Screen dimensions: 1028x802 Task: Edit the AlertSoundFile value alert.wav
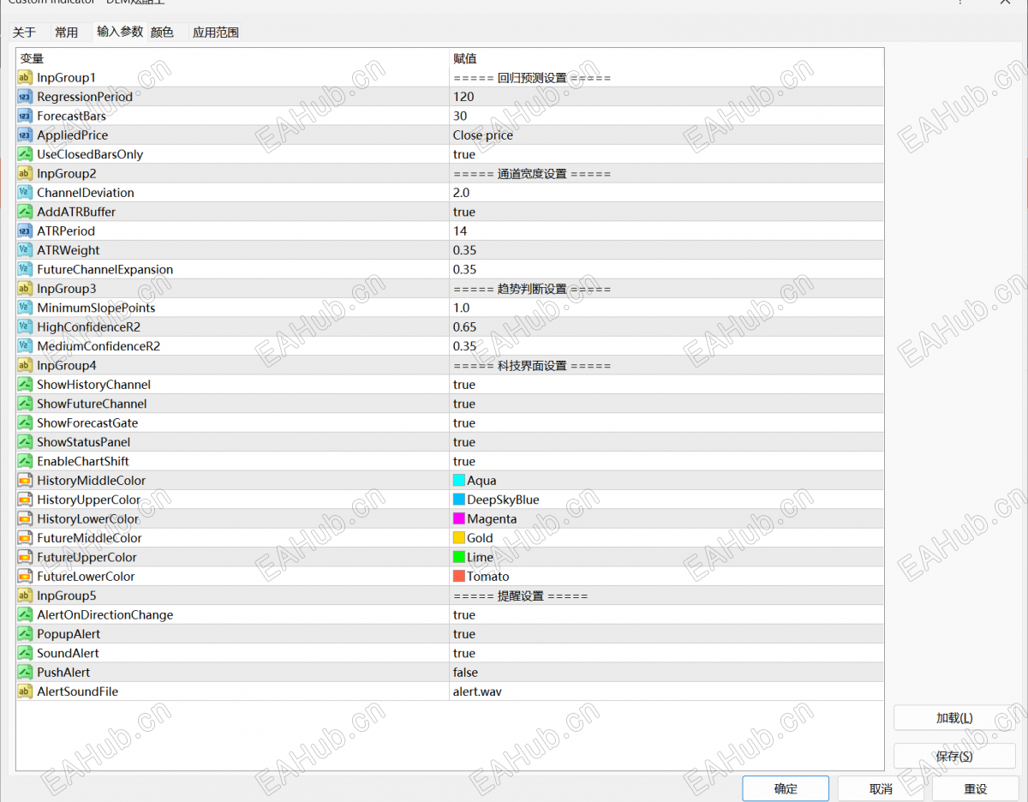[666, 691]
